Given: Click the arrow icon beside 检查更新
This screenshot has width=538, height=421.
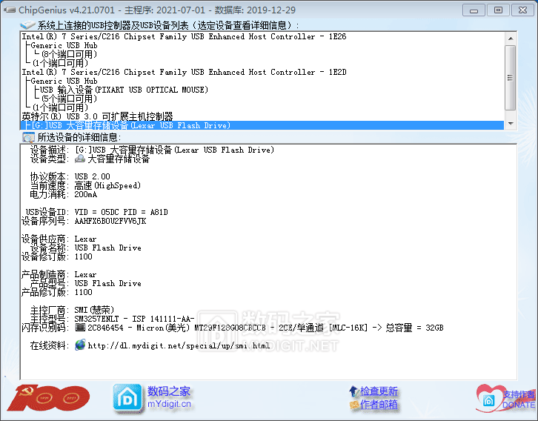Looking at the screenshot, I should [x=353, y=391].
